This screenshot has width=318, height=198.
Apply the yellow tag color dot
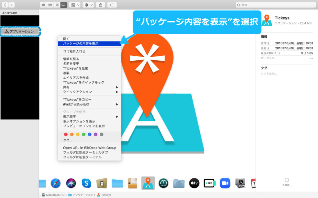point(78,134)
